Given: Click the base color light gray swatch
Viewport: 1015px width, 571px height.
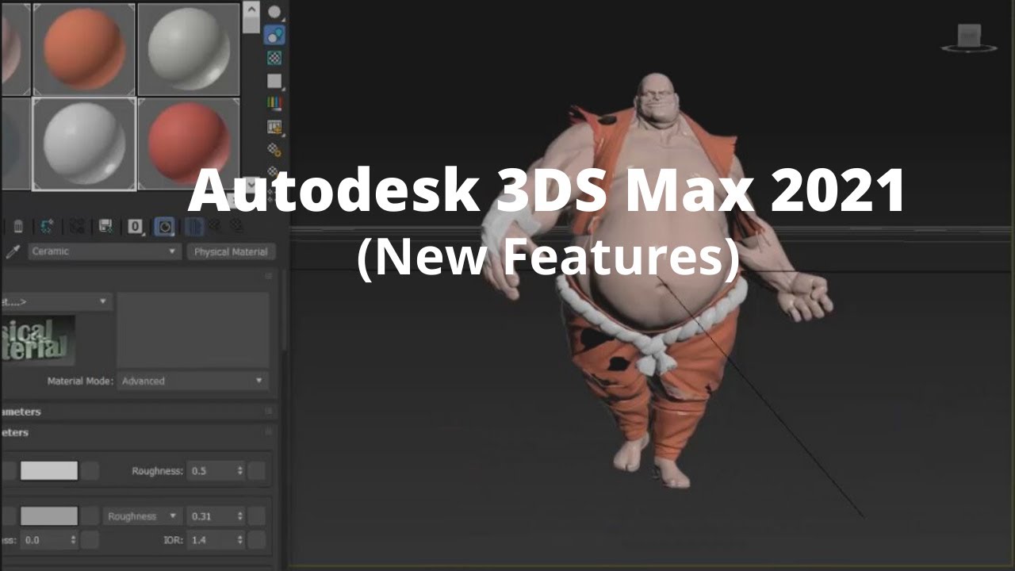Looking at the screenshot, I should coord(49,471).
